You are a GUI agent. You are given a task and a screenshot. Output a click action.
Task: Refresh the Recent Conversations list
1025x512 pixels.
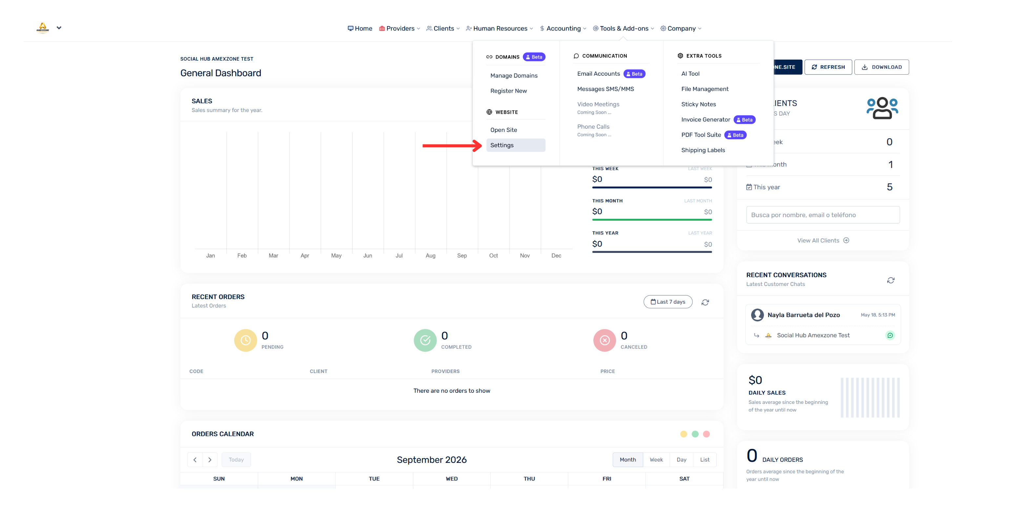pyautogui.click(x=891, y=281)
